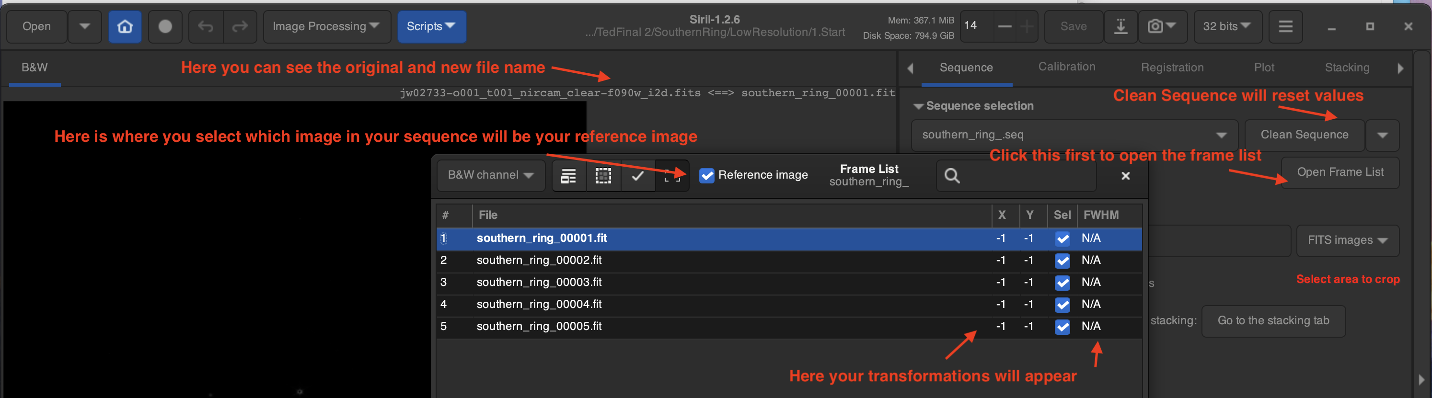This screenshot has width=1432, height=398.
Task: Click the undo arrow icon
Action: pos(206,26)
